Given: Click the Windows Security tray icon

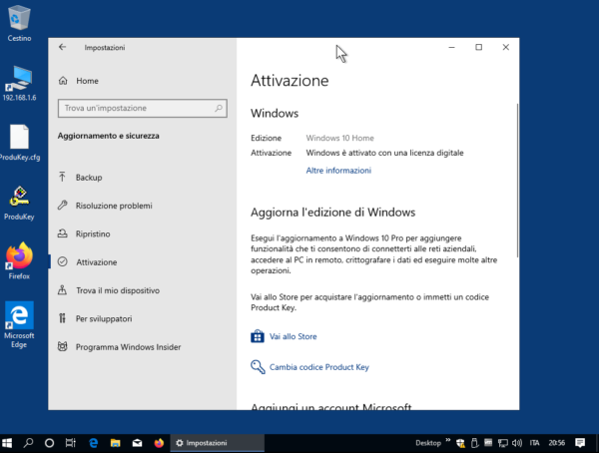Looking at the screenshot, I should coord(460,443).
